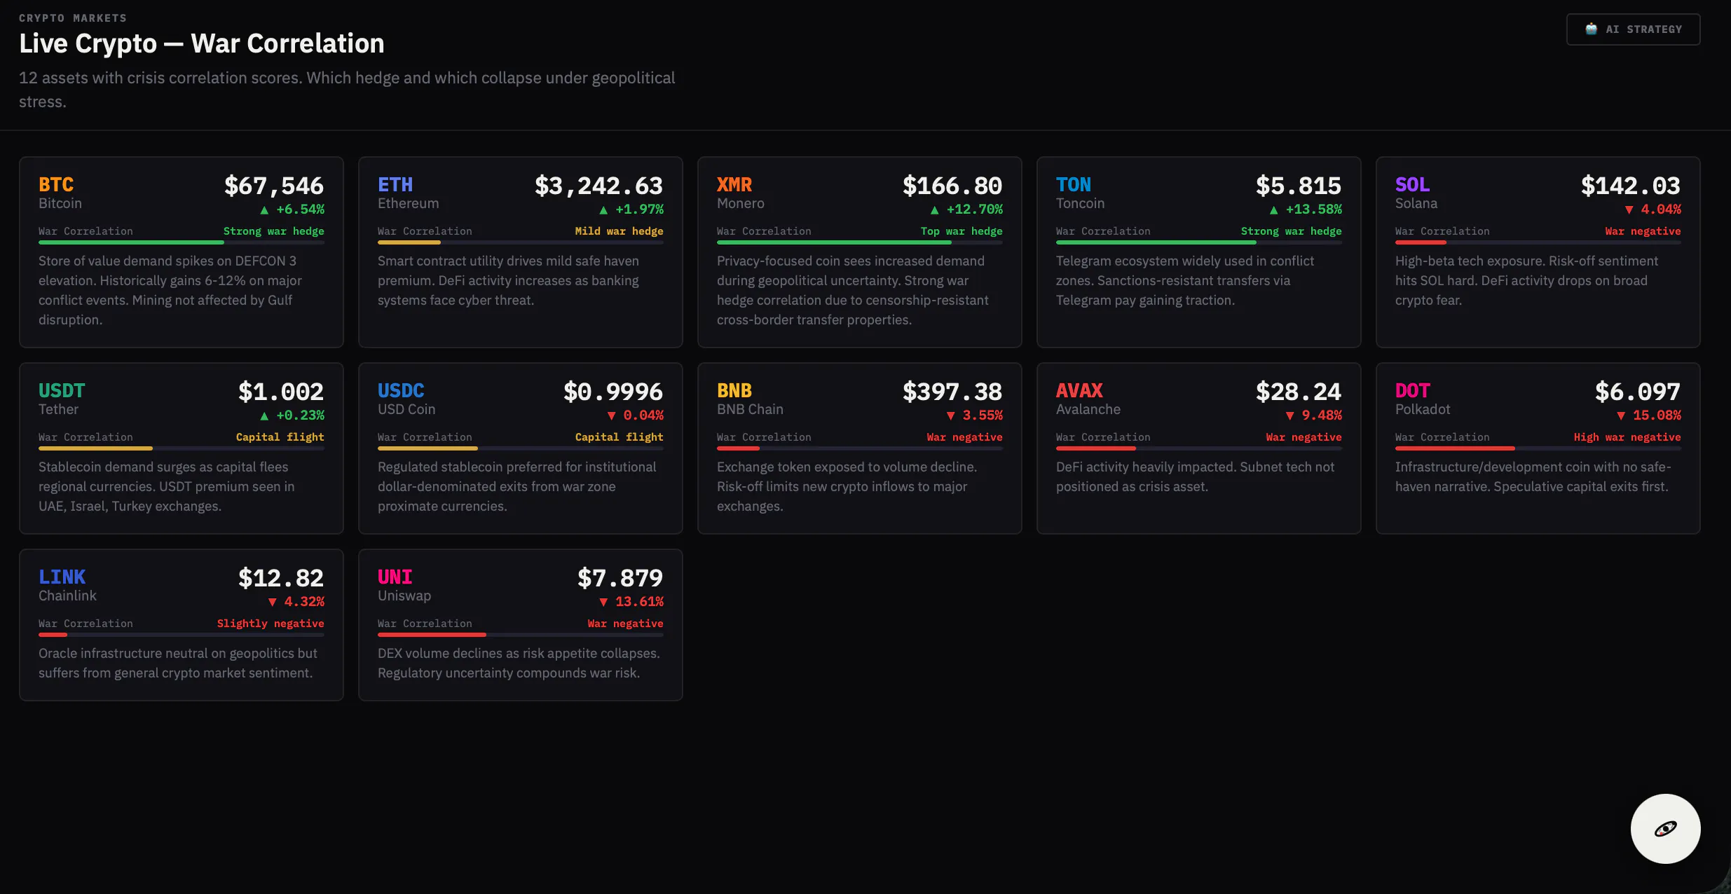Click the 'Live Crypto — War Correlation' heading
Image resolution: width=1731 pixels, height=894 pixels.
(202, 43)
